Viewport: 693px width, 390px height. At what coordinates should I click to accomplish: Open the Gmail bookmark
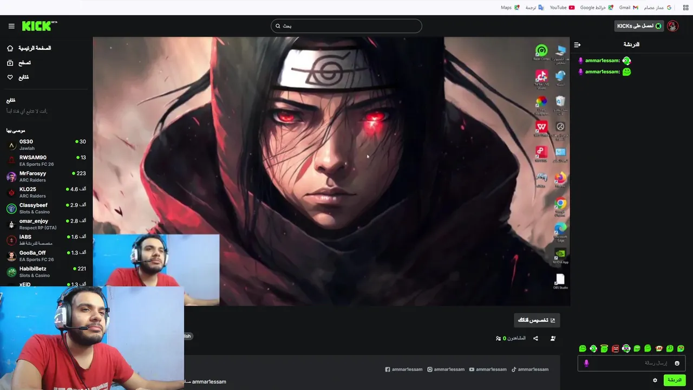pyautogui.click(x=629, y=8)
